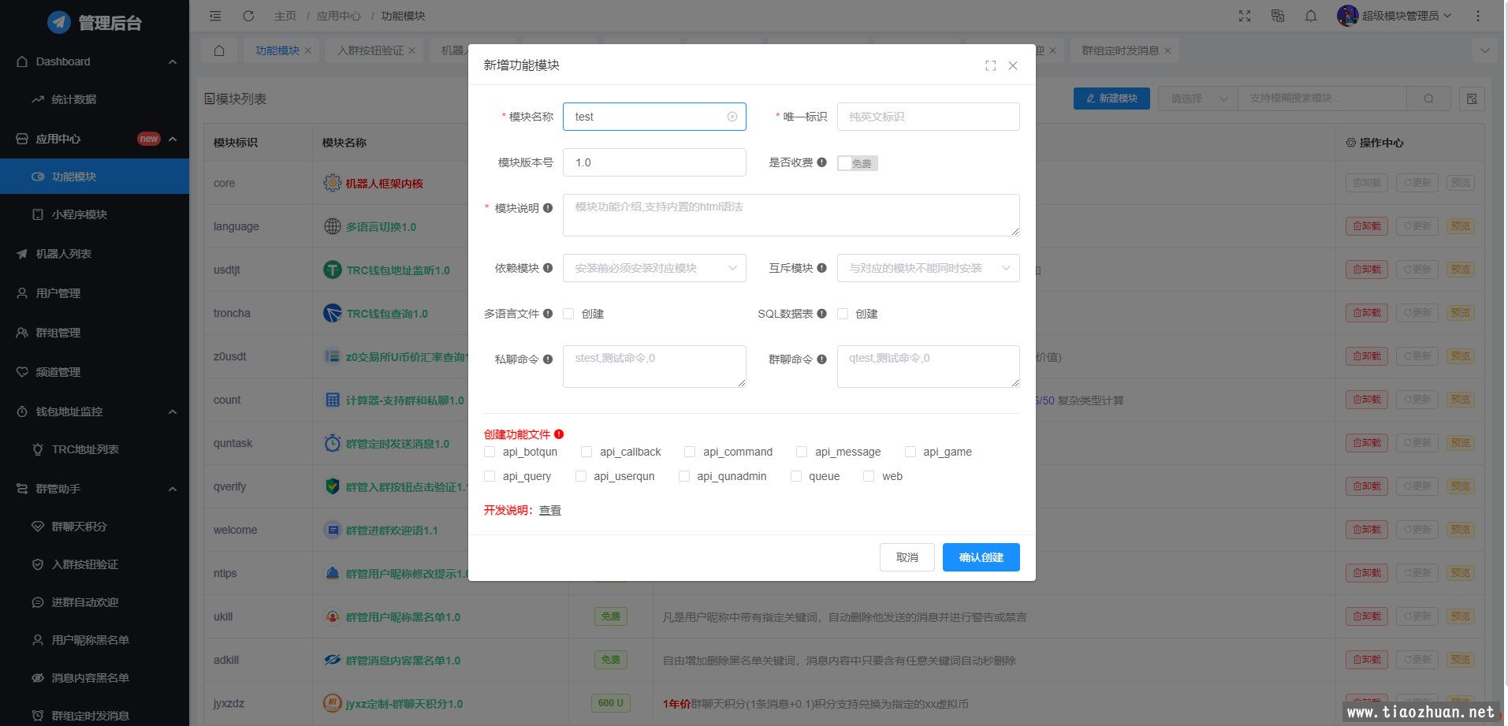Focus the 模块版本号 input field
Image resolution: width=1508 pixels, height=726 pixels.
click(654, 162)
